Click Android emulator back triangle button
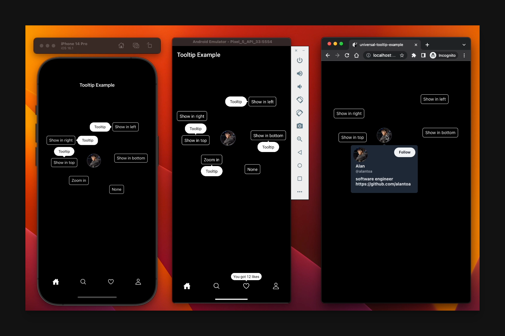The image size is (505, 336). coord(300,152)
